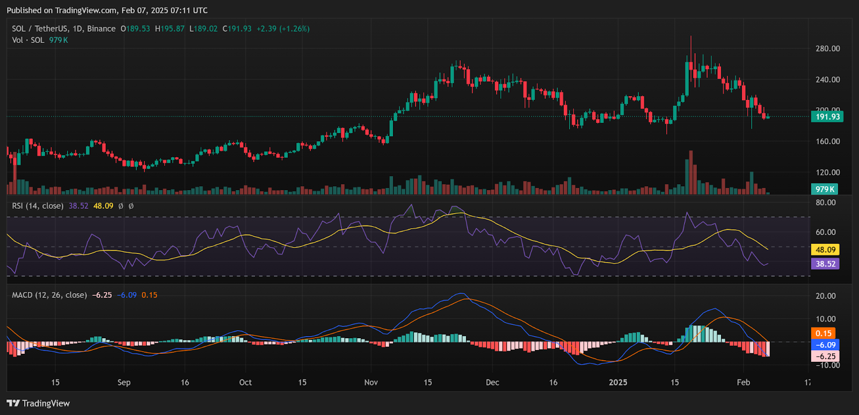Click the RSI (14, close) indicator label
Viewport: 859px width, 415px height.
tap(38, 206)
